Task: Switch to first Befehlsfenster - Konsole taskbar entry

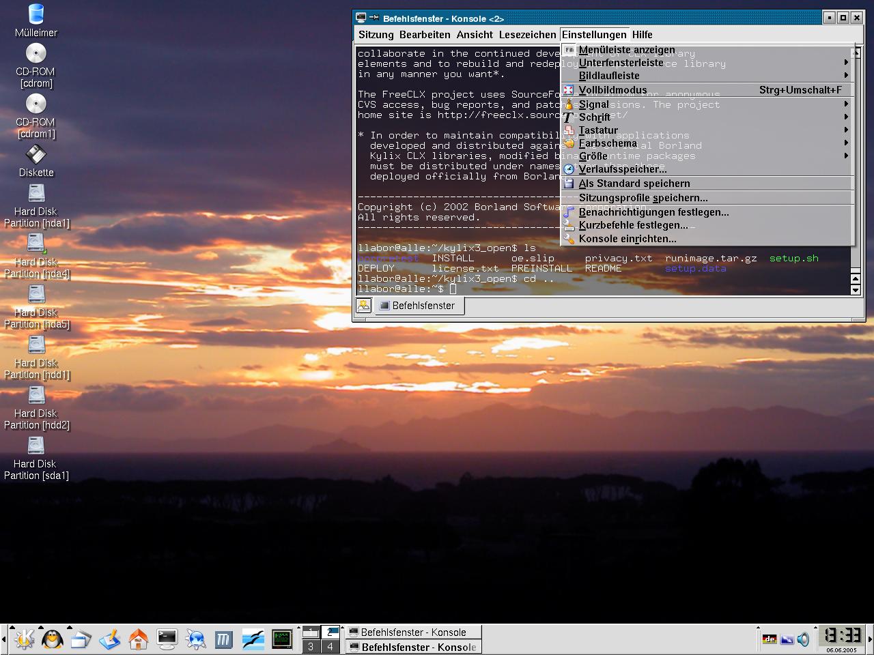Action: [413, 632]
